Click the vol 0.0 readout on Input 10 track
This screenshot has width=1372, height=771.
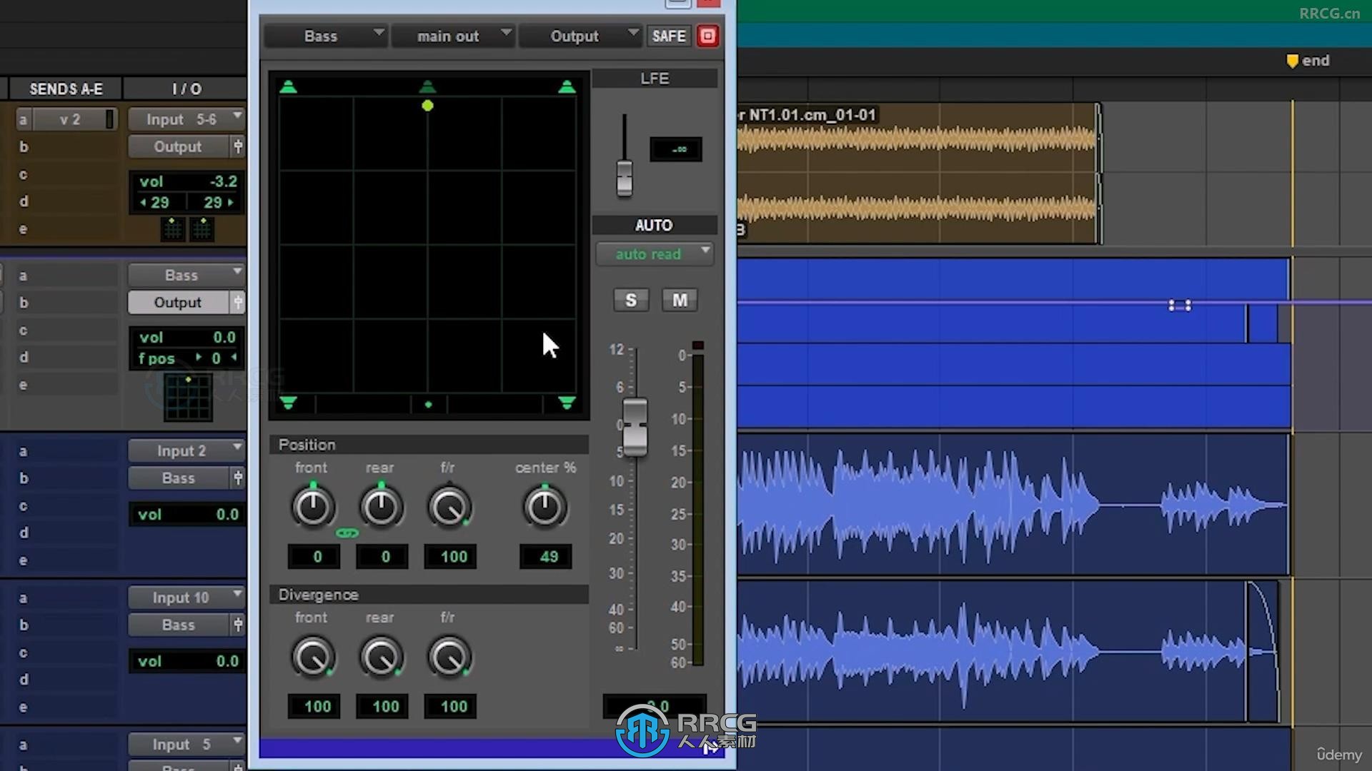(x=187, y=661)
